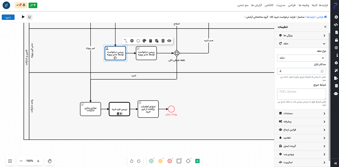Add a gateway diamond shape from palette
The image size is (339, 167).
click(x=188, y=161)
